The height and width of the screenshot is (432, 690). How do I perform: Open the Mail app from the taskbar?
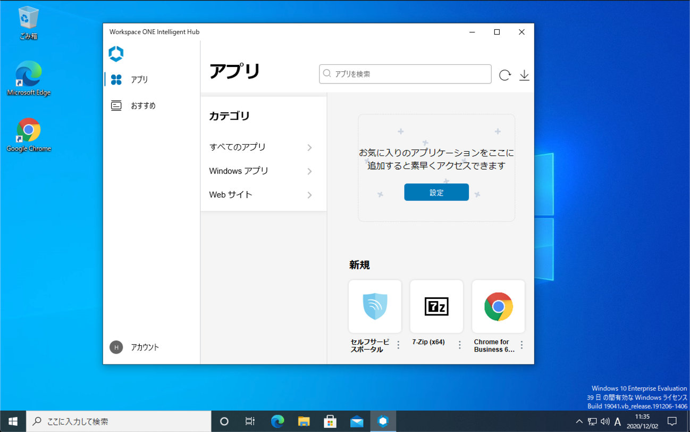tap(357, 421)
